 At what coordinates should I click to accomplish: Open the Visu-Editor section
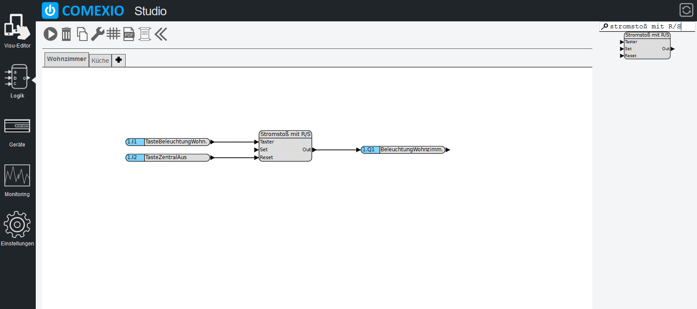17,31
